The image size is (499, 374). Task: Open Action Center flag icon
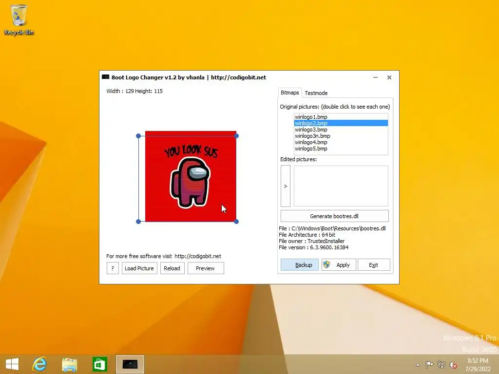click(x=429, y=365)
